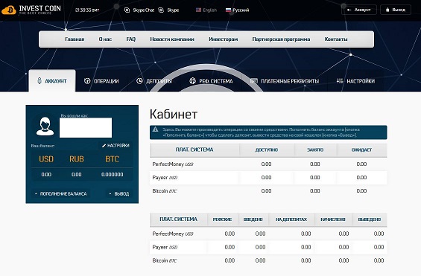The image size is (421, 276).
Task: Open Skype Chat icon in header
Action: [x=127, y=10]
